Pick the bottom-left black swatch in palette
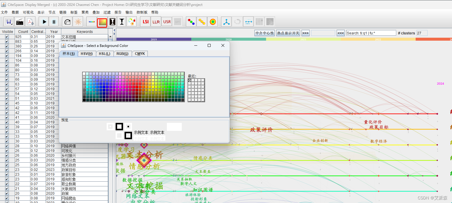This screenshot has height=203, width=452. click(x=84, y=100)
